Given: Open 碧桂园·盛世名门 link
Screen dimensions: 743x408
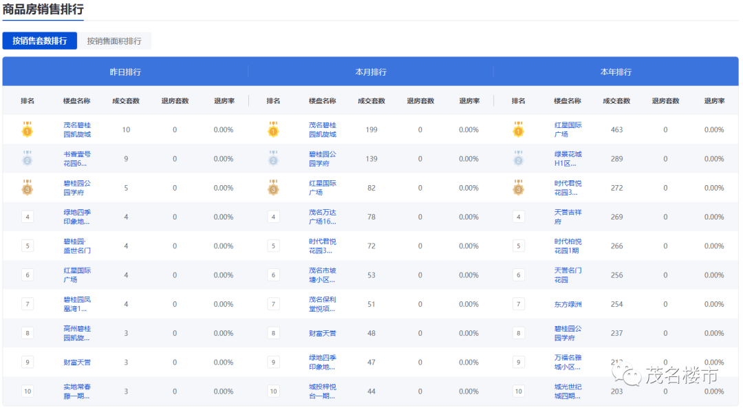Looking at the screenshot, I should click(77, 246).
